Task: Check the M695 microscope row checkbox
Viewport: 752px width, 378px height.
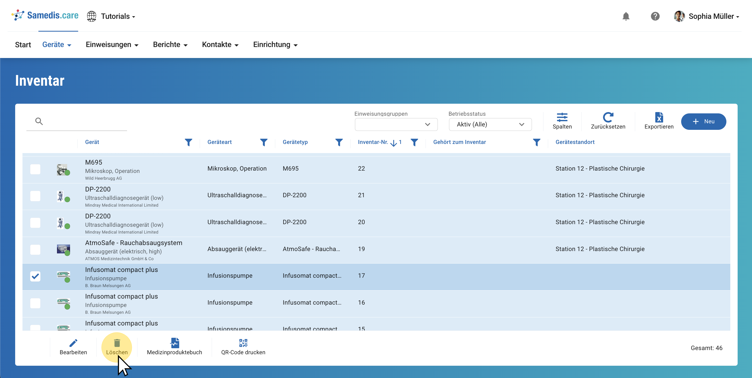Action: [35, 169]
